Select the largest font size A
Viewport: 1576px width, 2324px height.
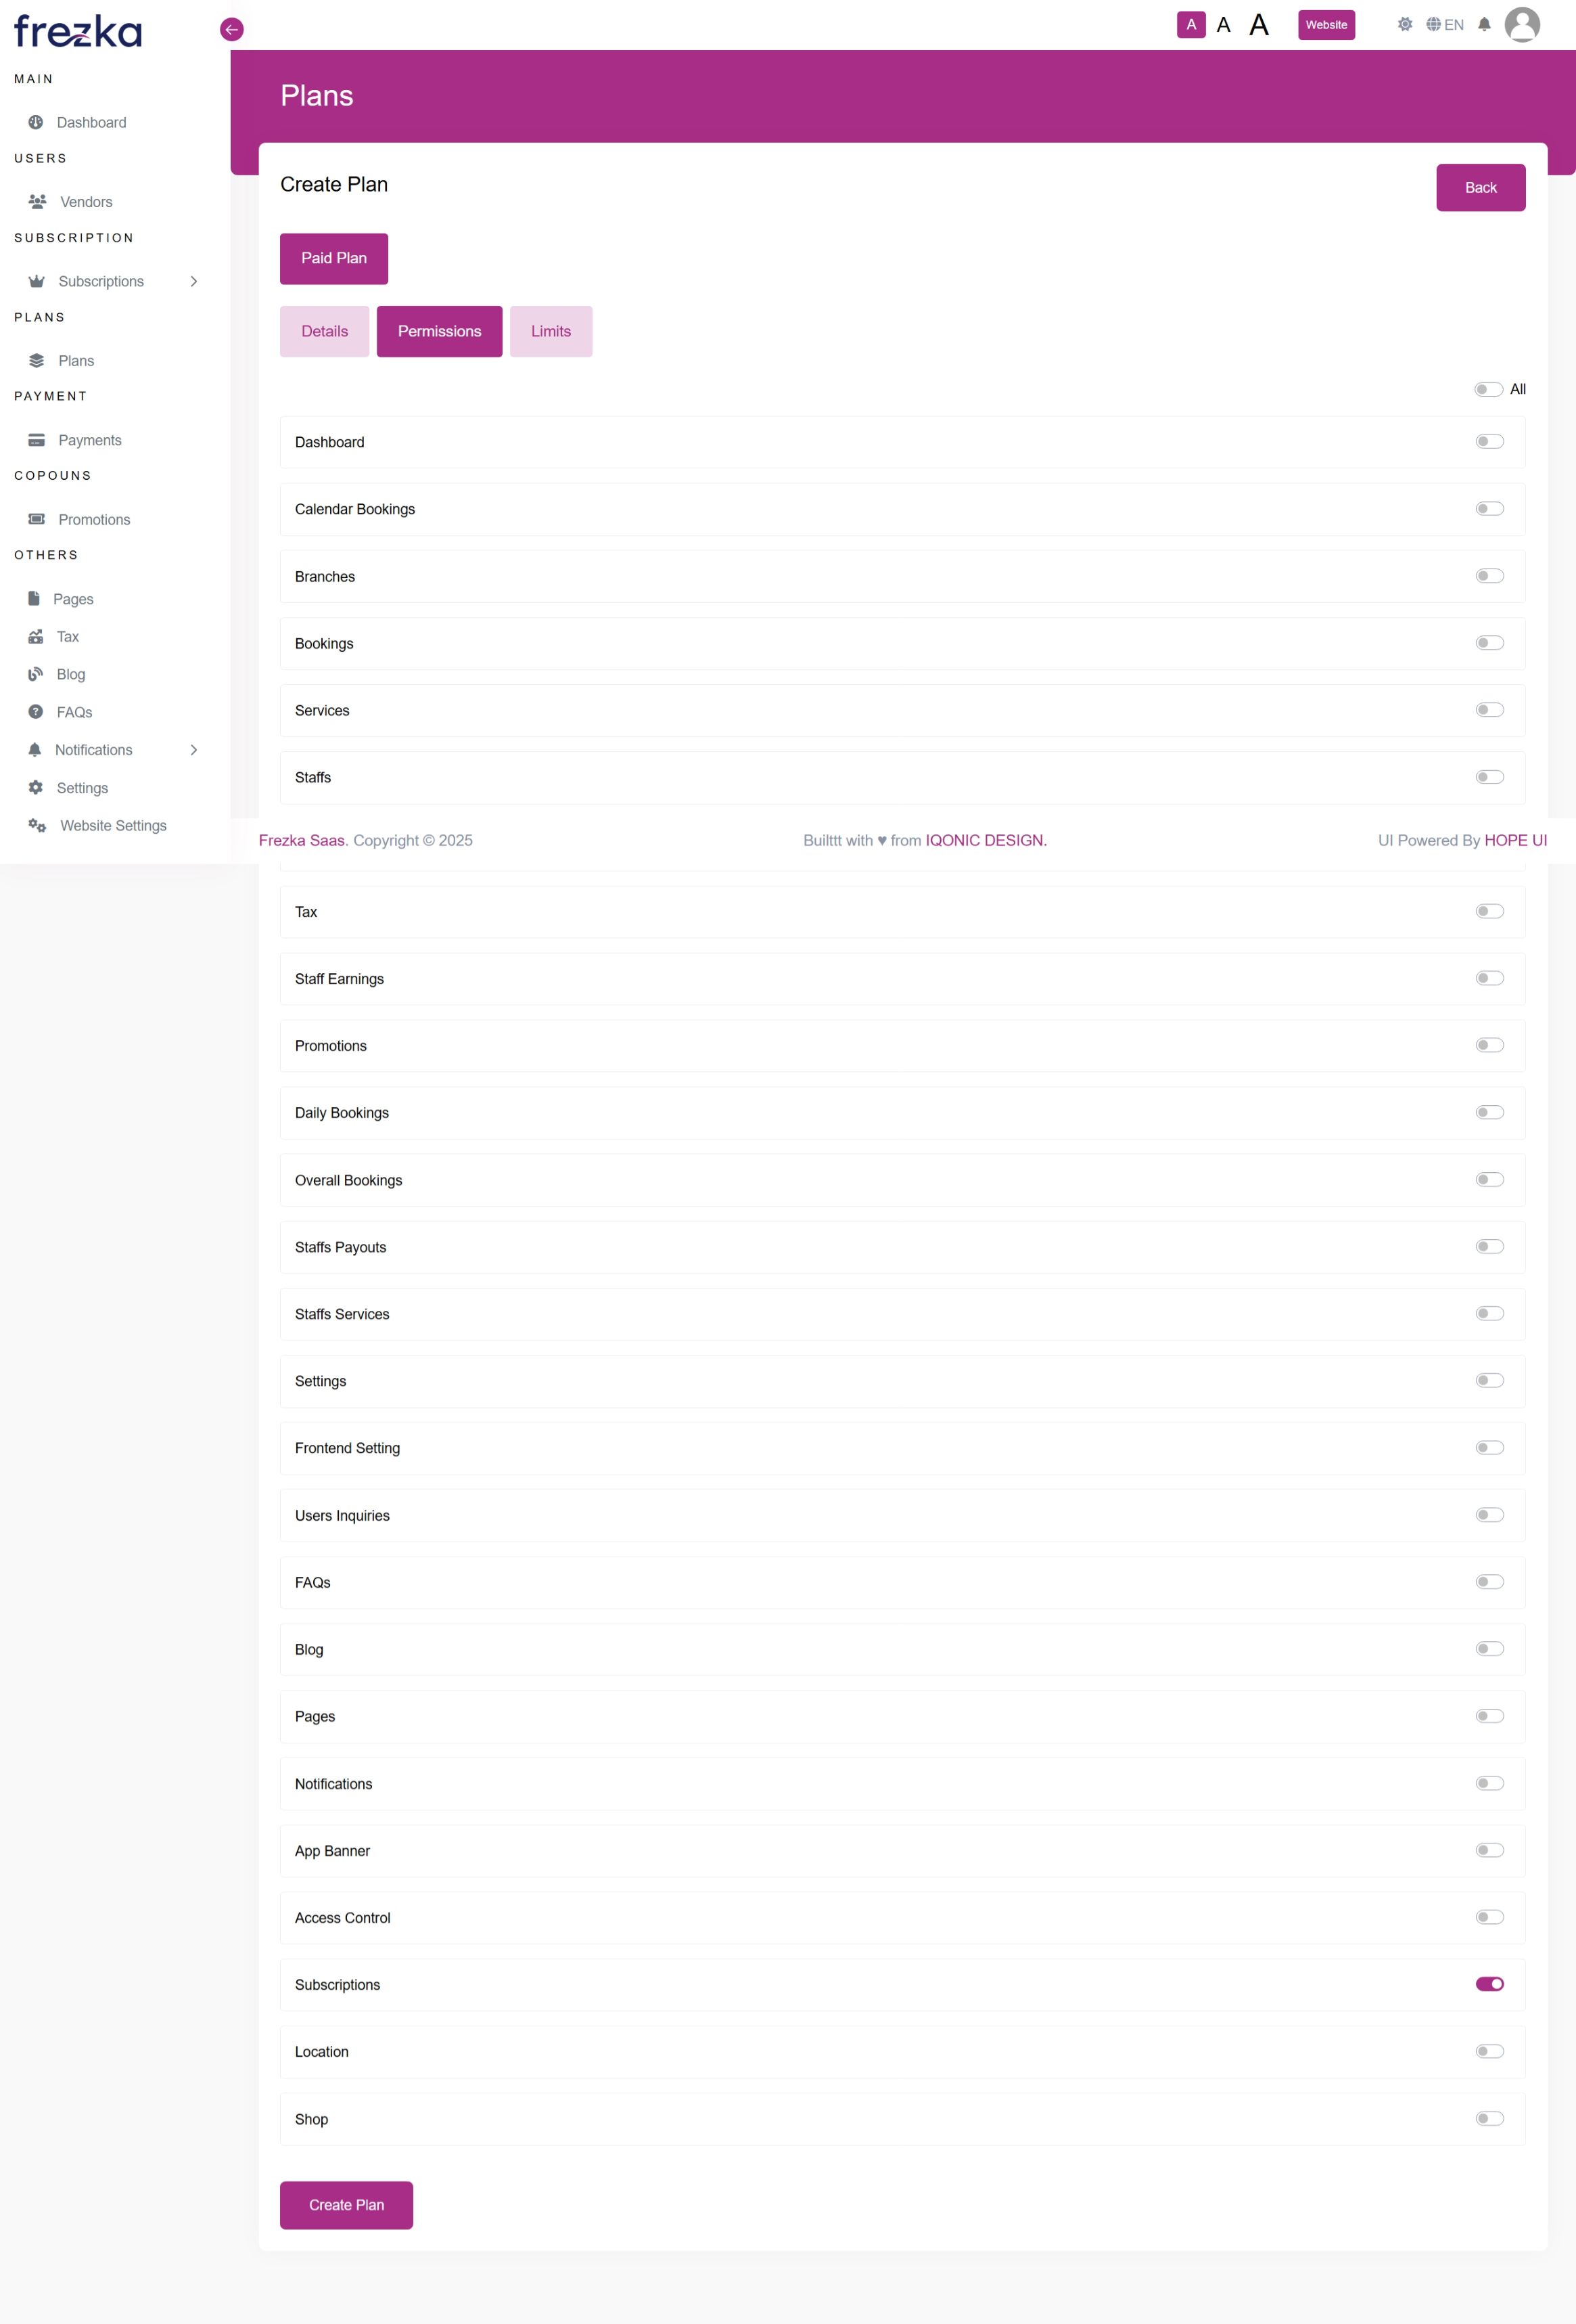pyautogui.click(x=1259, y=25)
